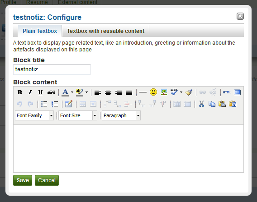The image size is (257, 202).
Task: Merge the table cells
Action: click(187, 104)
